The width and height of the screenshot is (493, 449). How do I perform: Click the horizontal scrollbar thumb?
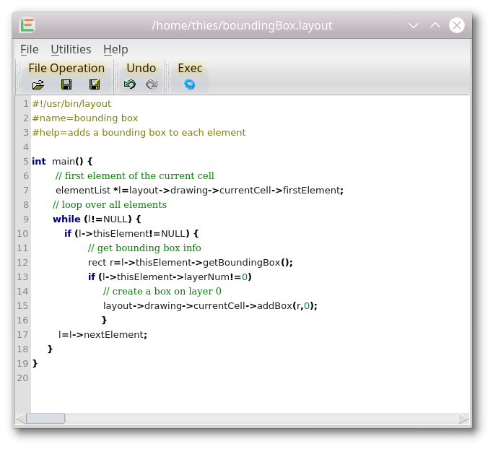point(46,419)
